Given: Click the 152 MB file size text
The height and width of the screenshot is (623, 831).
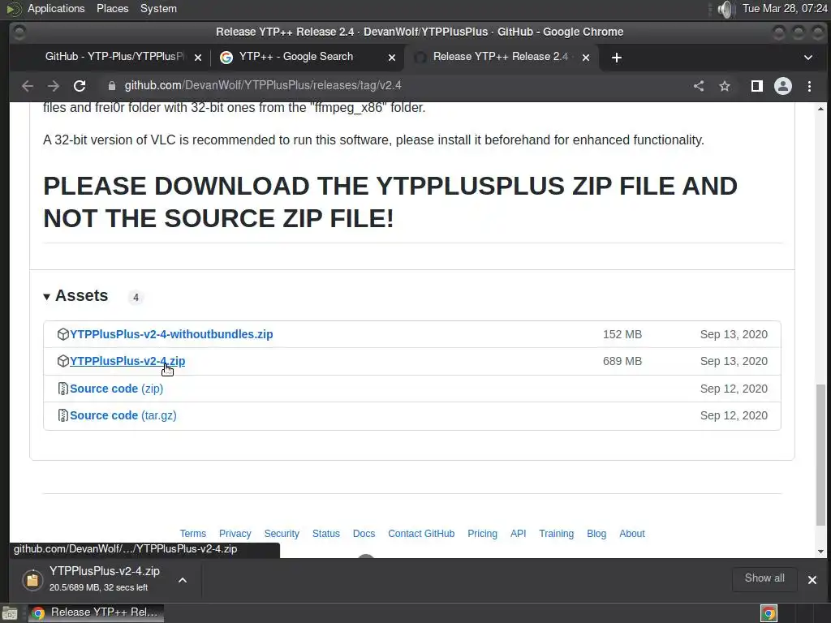Looking at the screenshot, I should [622, 334].
